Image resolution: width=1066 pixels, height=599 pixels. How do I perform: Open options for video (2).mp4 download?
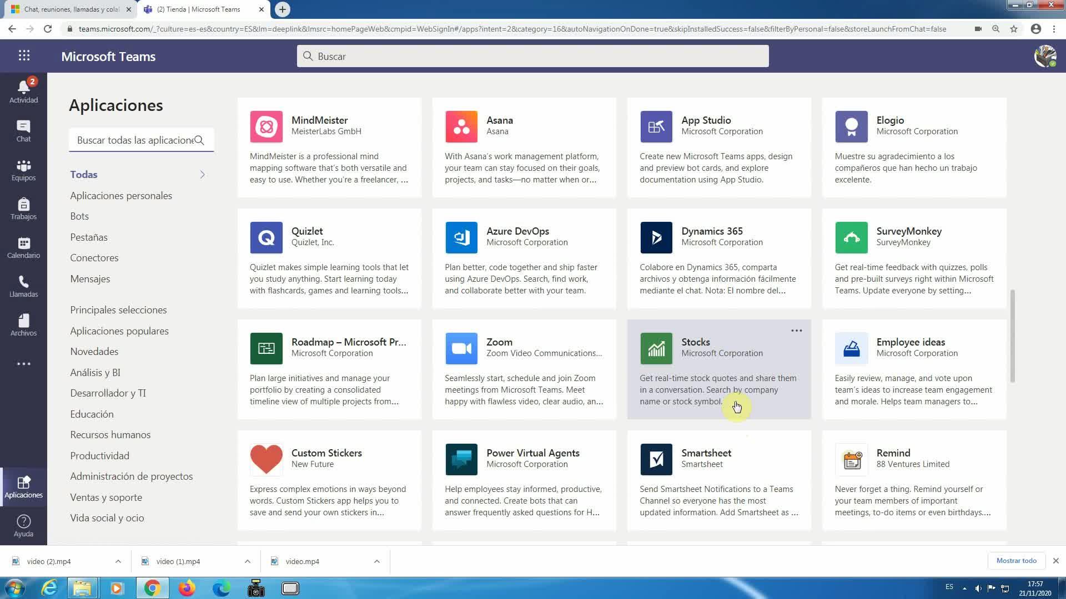coord(118,561)
